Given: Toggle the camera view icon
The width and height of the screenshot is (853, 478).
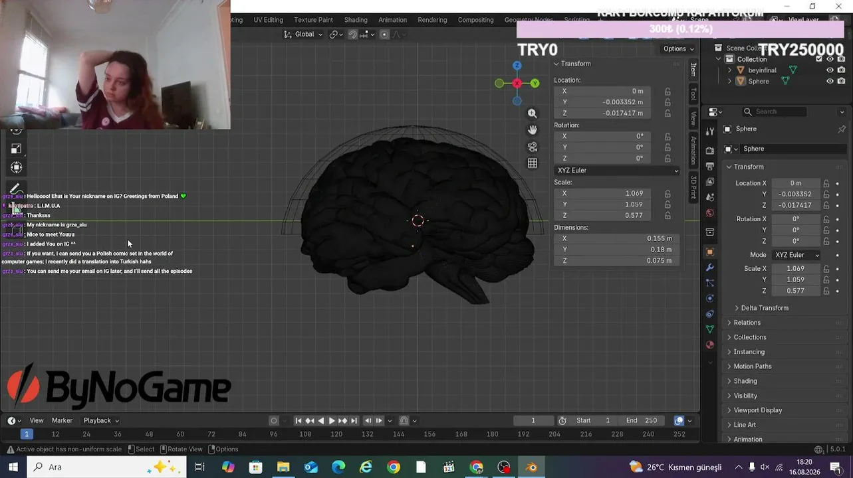Looking at the screenshot, I should tap(532, 147).
